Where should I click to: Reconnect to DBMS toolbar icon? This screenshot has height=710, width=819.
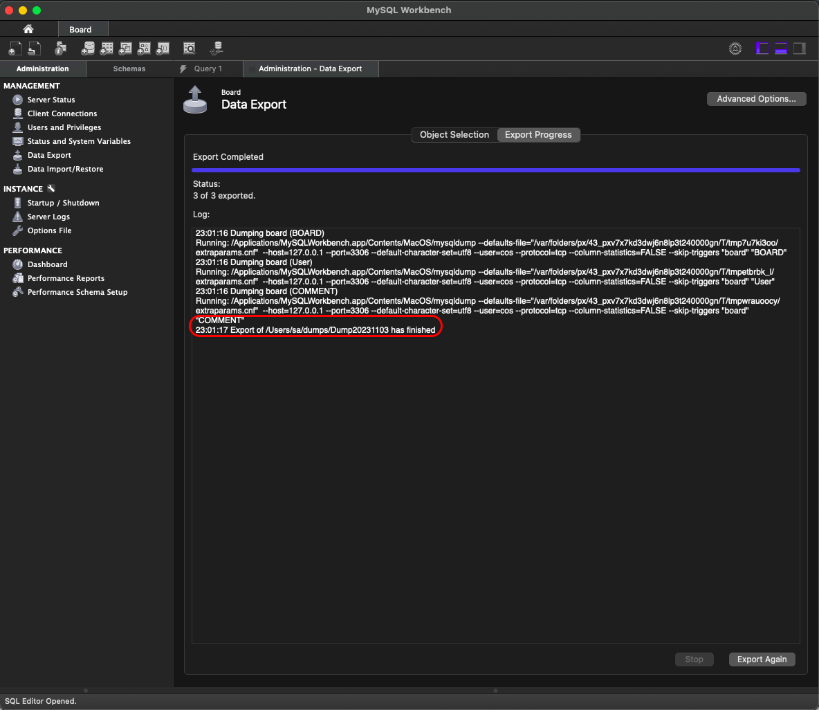(217, 48)
